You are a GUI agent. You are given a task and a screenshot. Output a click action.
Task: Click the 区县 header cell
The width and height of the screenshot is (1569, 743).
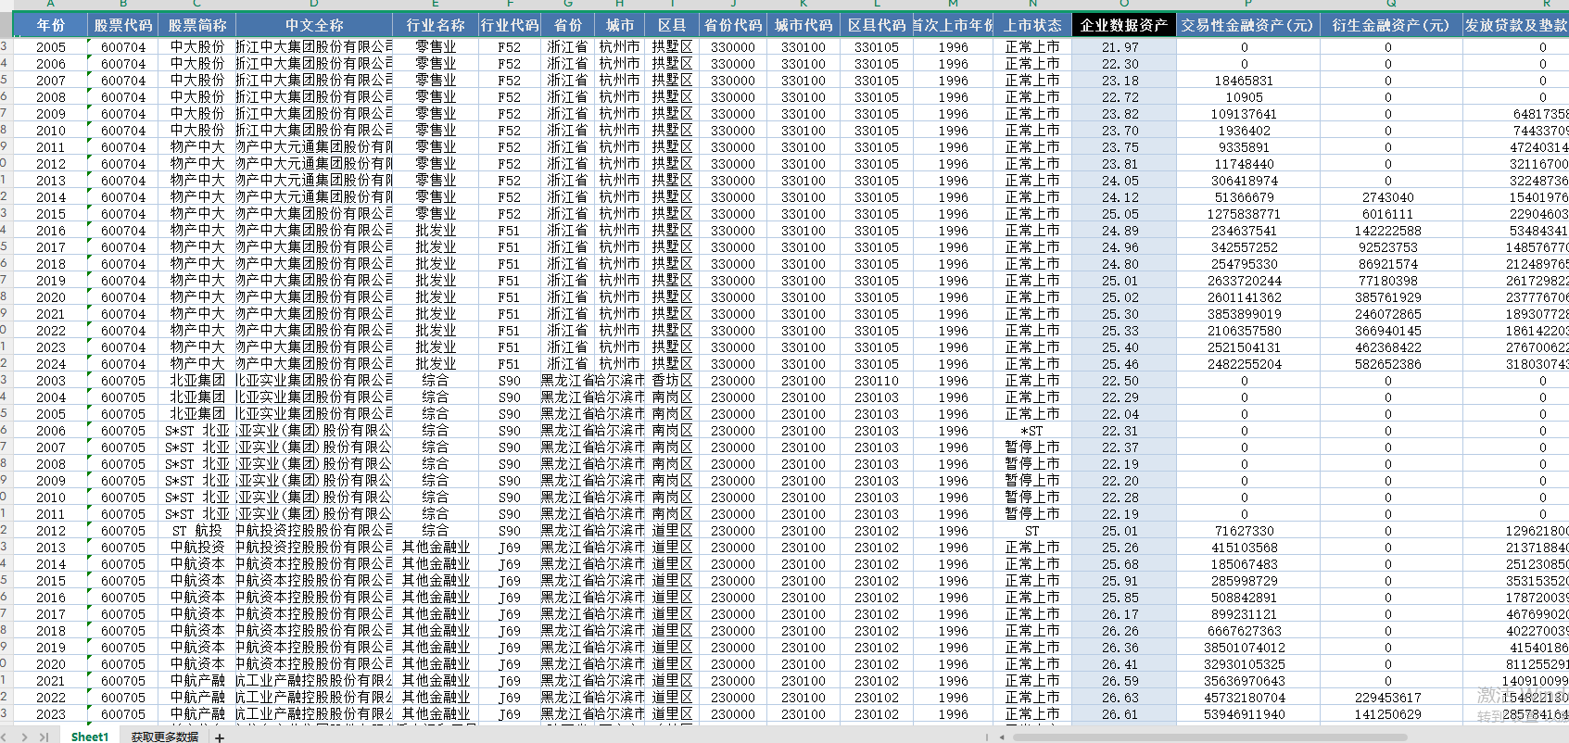672,25
